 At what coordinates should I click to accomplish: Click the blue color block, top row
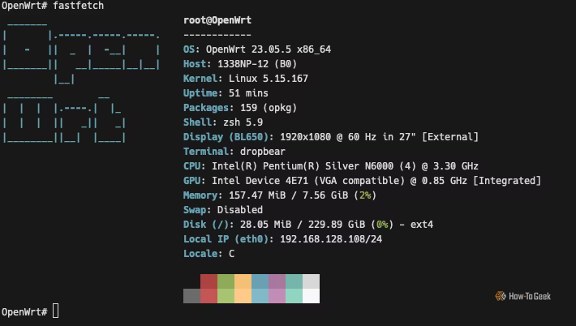(260, 281)
